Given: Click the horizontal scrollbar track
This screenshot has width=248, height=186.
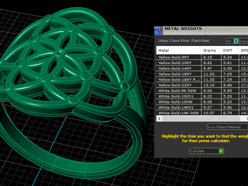Looking at the screenshot, I should 201,118.
